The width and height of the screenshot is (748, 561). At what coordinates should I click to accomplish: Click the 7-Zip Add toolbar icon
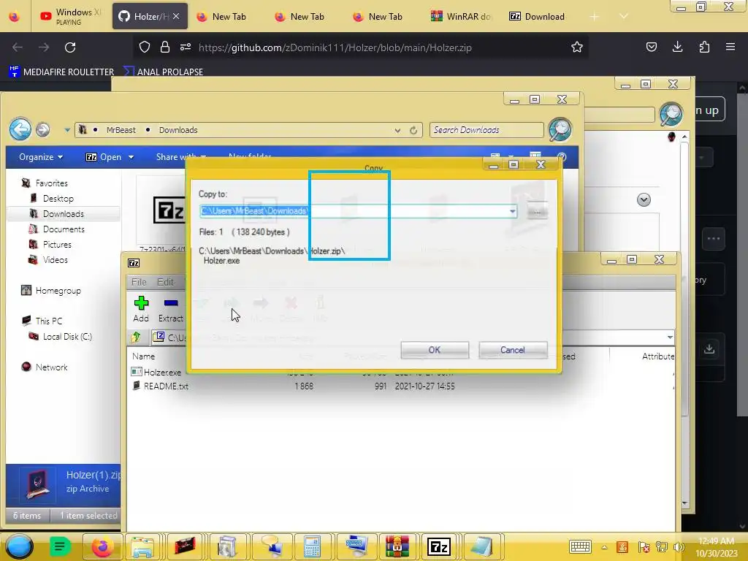141,309
